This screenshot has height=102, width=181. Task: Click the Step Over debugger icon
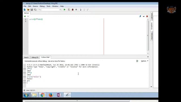pyautogui.click(x=84, y=10)
